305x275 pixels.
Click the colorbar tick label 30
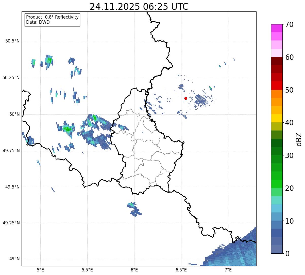click(x=290, y=155)
